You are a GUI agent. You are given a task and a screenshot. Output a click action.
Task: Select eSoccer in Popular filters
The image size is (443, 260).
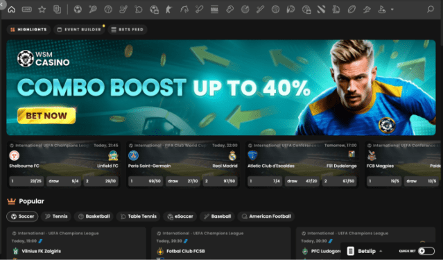[180, 216]
